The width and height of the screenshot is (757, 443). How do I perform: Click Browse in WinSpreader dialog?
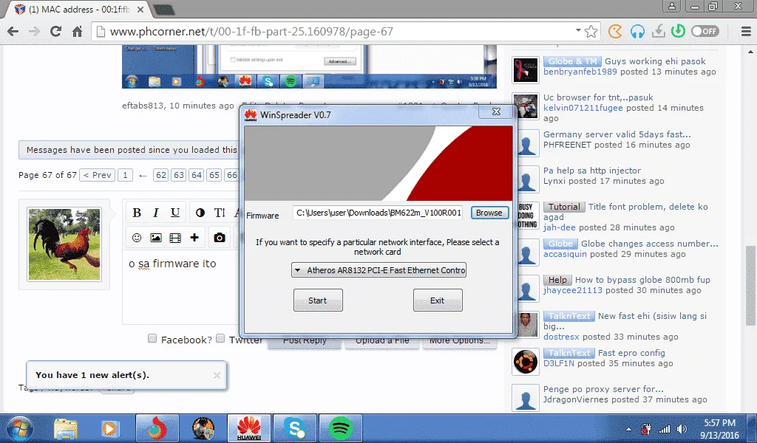[489, 213]
